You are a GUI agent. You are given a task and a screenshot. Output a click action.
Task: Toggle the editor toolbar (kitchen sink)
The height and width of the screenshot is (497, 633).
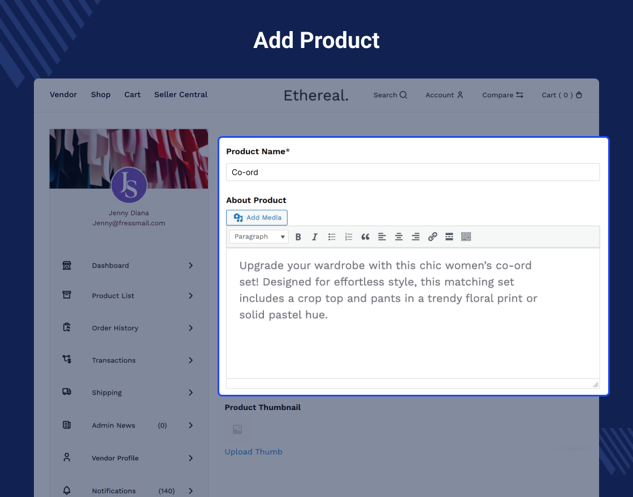466,237
